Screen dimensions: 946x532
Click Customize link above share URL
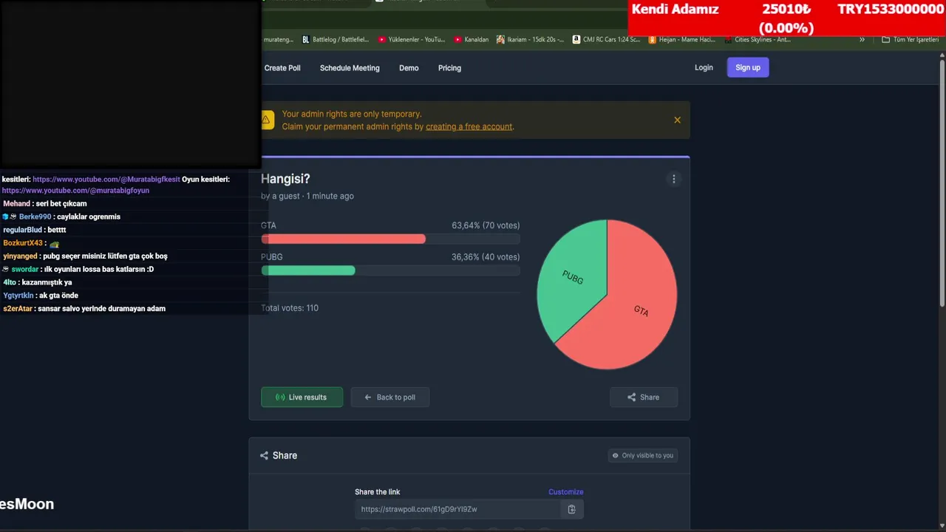coord(566,492)
